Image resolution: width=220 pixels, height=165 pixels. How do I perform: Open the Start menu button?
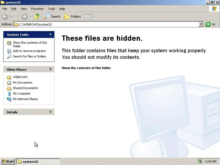tap(8, 161)
